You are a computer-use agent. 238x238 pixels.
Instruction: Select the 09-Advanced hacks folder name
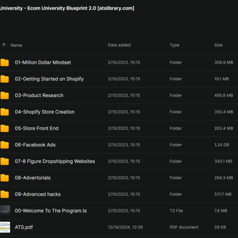coord(37,194)
